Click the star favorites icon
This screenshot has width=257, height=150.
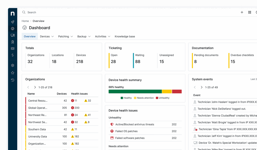click(x=13, y=73)
